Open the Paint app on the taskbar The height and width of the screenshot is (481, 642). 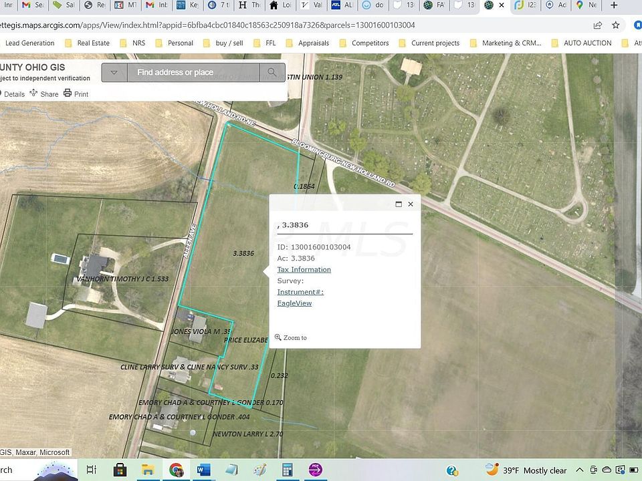pos(259,470)
